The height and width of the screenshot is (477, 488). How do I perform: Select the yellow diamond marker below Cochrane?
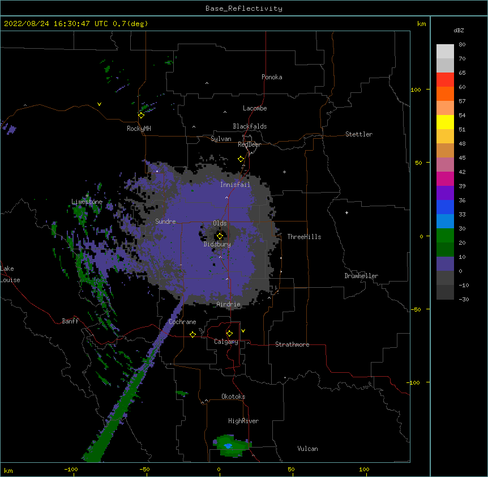point(192,334)
